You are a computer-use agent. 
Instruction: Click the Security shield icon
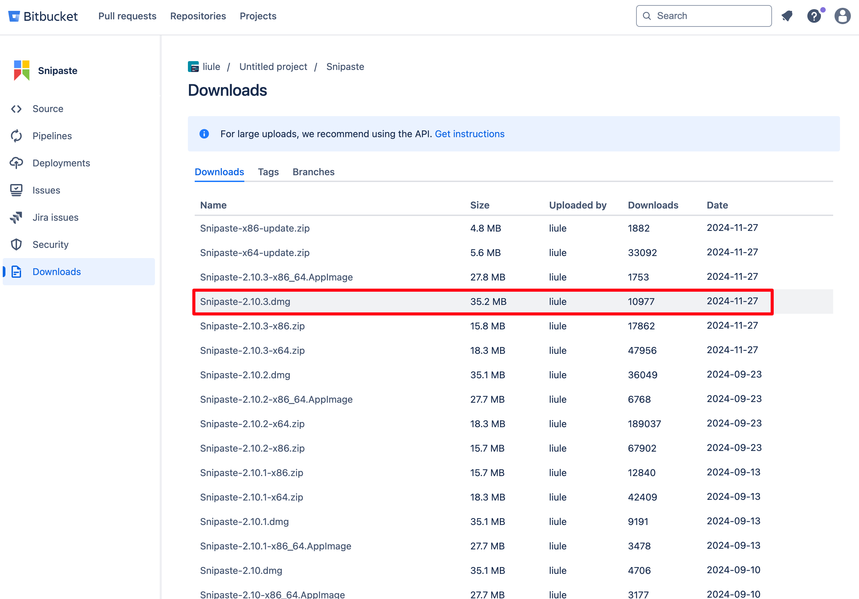16,244
